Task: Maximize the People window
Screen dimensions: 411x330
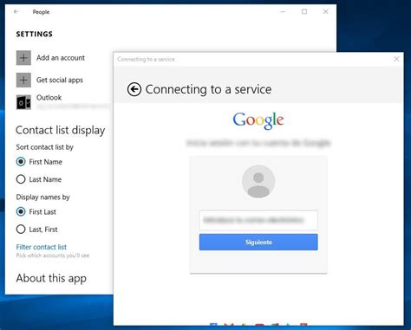Action: click(x=304, y=11)
